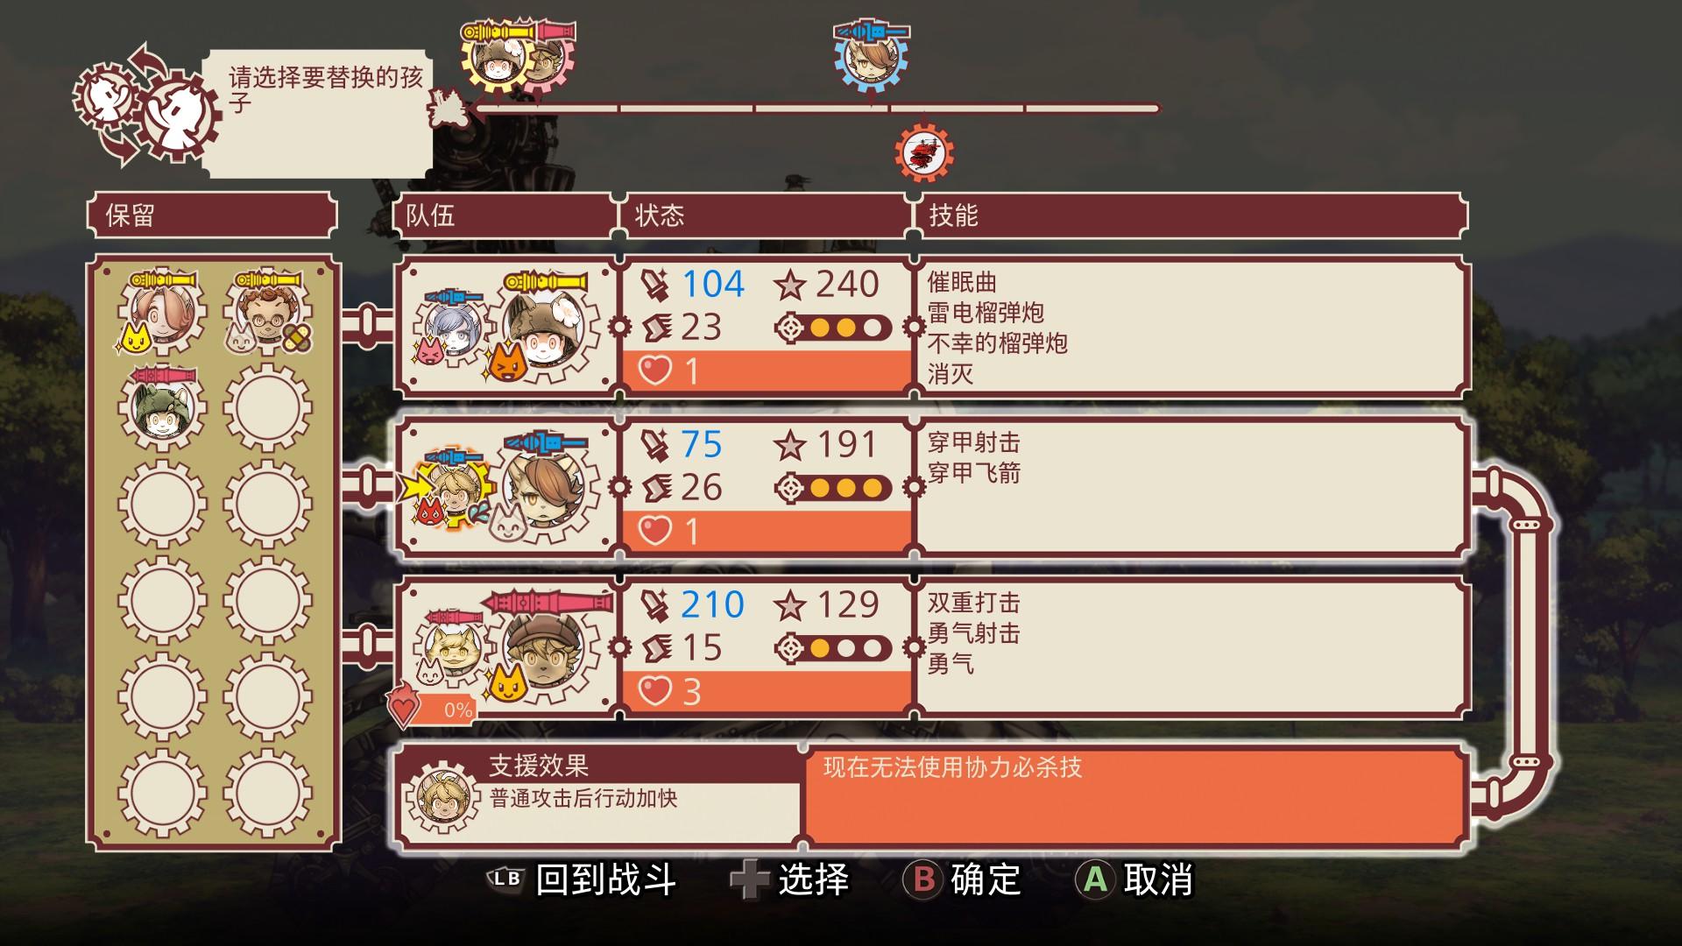Select the reserve child wearing glasses

[x=268, y=313]
